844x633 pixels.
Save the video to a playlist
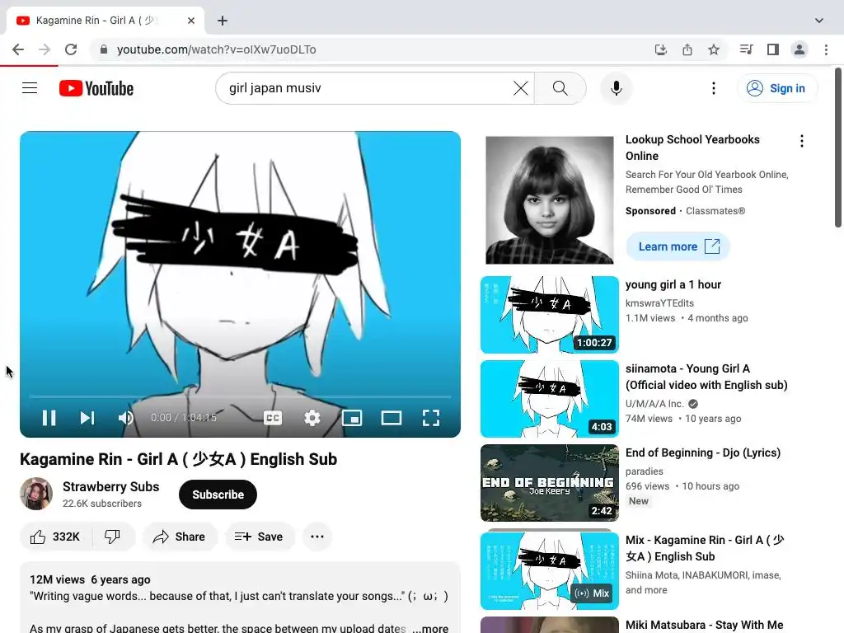click(259, 537)
